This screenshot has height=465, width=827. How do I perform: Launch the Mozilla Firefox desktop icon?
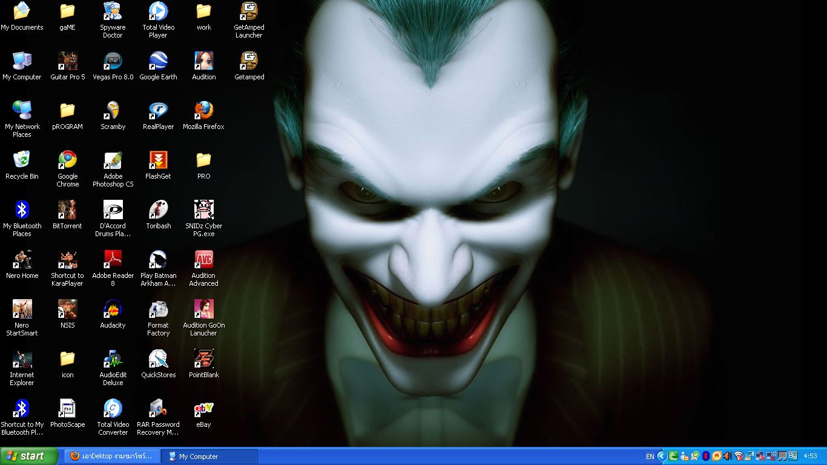pyautogui.click(x=203, y=116)
